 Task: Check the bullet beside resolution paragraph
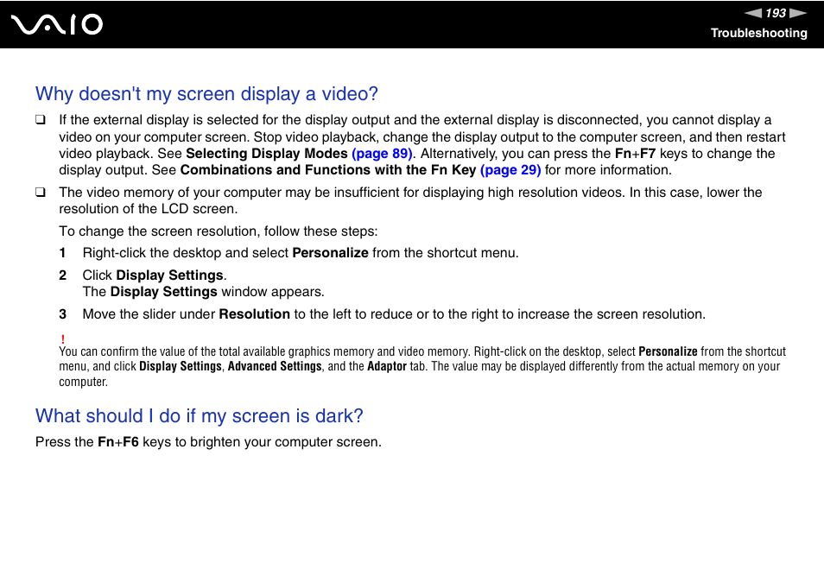[40, 192]
